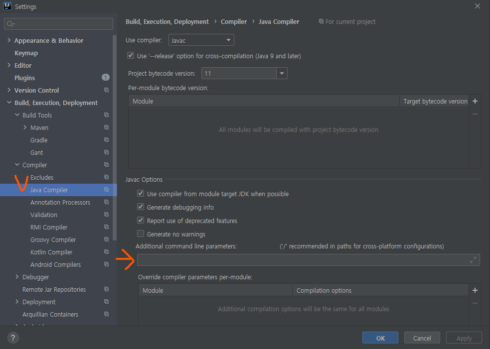
Task: Click the project-level icon beside Maven
Action: click(x=106, y=127)
